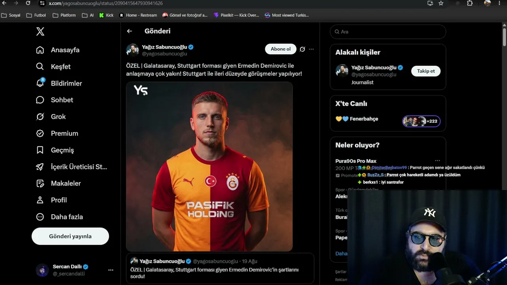The width and height of the screenshot is (507, 285).
Task: Open browser profile avatar
Action: tap(487, 3)
